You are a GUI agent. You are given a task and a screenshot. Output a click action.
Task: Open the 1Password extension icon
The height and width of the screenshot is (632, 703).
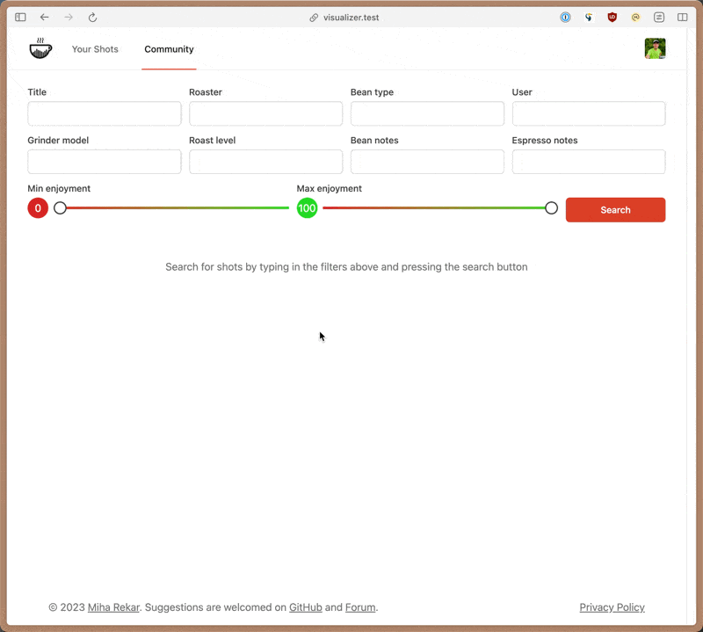pyautogui.click(x=566, y=18)
